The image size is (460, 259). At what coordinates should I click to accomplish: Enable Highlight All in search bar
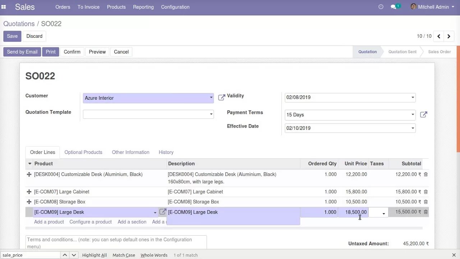94,255
